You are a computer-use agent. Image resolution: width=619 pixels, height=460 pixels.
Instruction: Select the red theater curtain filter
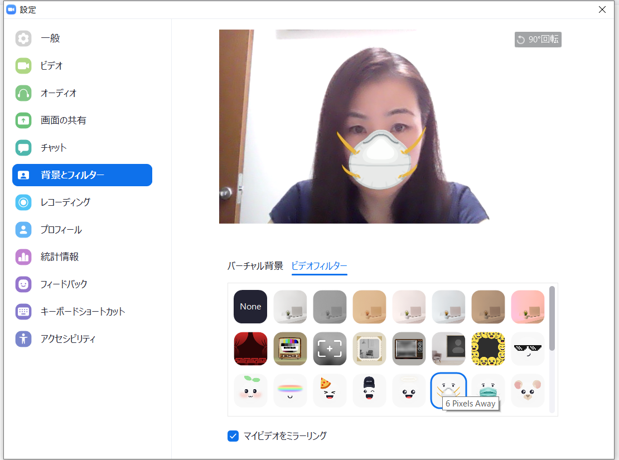pos(250,348)
